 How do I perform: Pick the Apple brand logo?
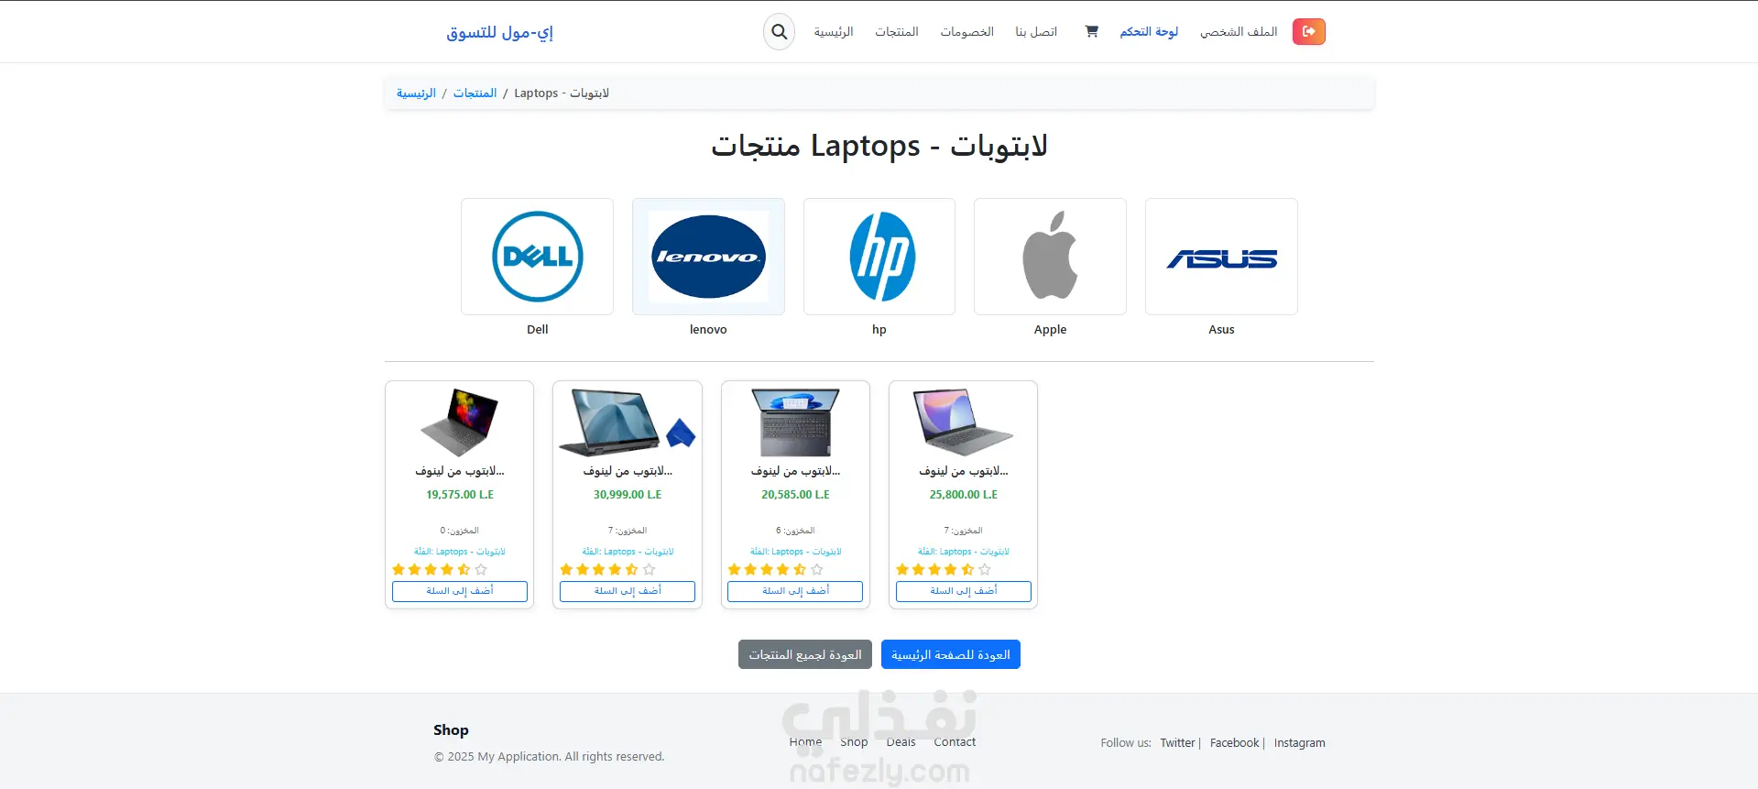pos(1050,257)
